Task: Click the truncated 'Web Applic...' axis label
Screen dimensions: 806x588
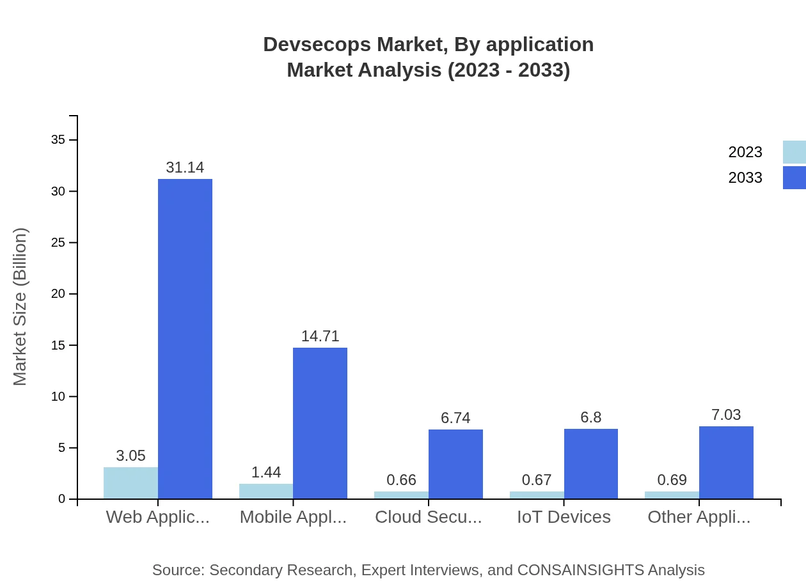Action: click(157, 518)
